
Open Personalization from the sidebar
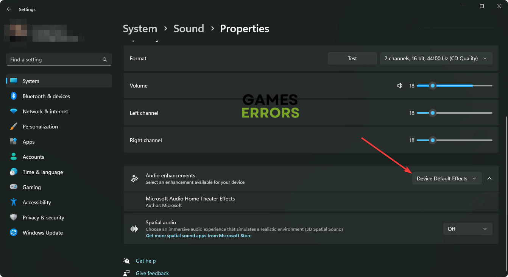tap(40, 127)
